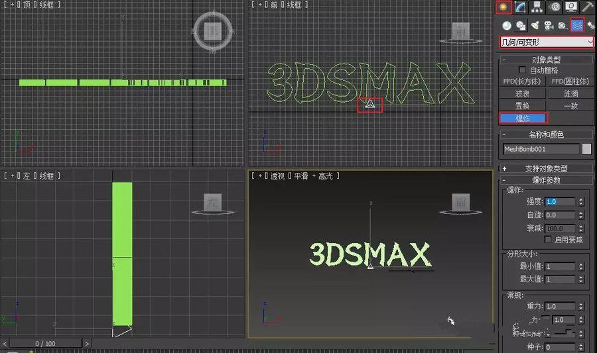This screenshot has height=353, width=597.
Task: Adjust the 强度 spinner arrows
Action: 580,202
